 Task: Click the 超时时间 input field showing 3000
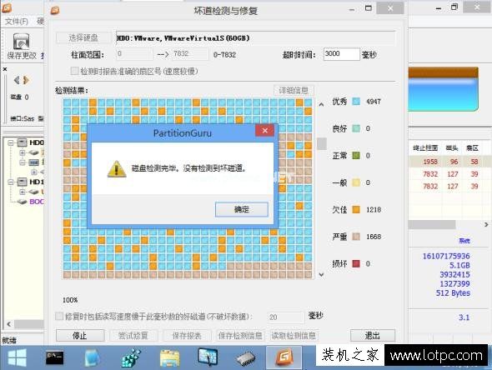point(341,54)
